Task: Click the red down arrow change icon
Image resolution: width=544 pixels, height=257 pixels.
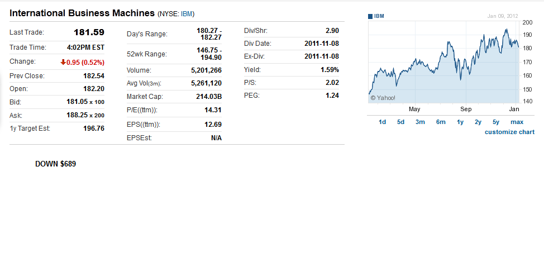Action: (x=63, y=62)
